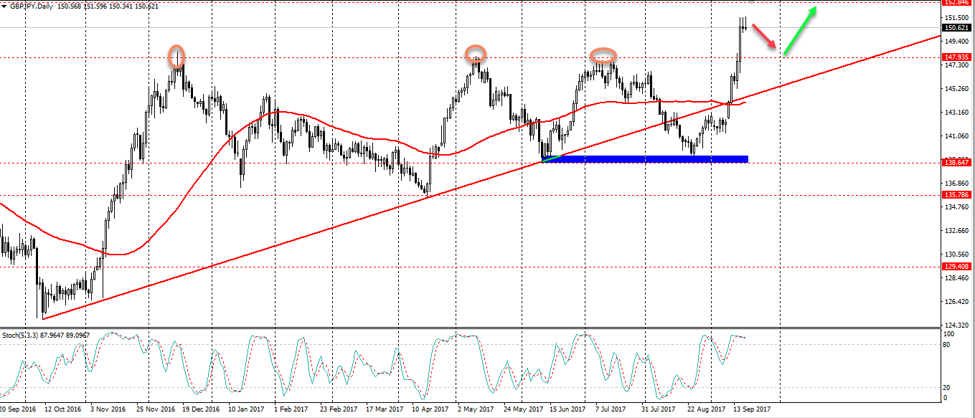Click the 147.300 price scale value
The image size is (975, 418).
(956, 65)
